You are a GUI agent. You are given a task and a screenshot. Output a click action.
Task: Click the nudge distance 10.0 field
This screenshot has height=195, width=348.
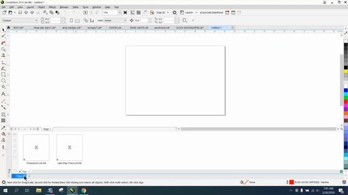click(141, 21)
